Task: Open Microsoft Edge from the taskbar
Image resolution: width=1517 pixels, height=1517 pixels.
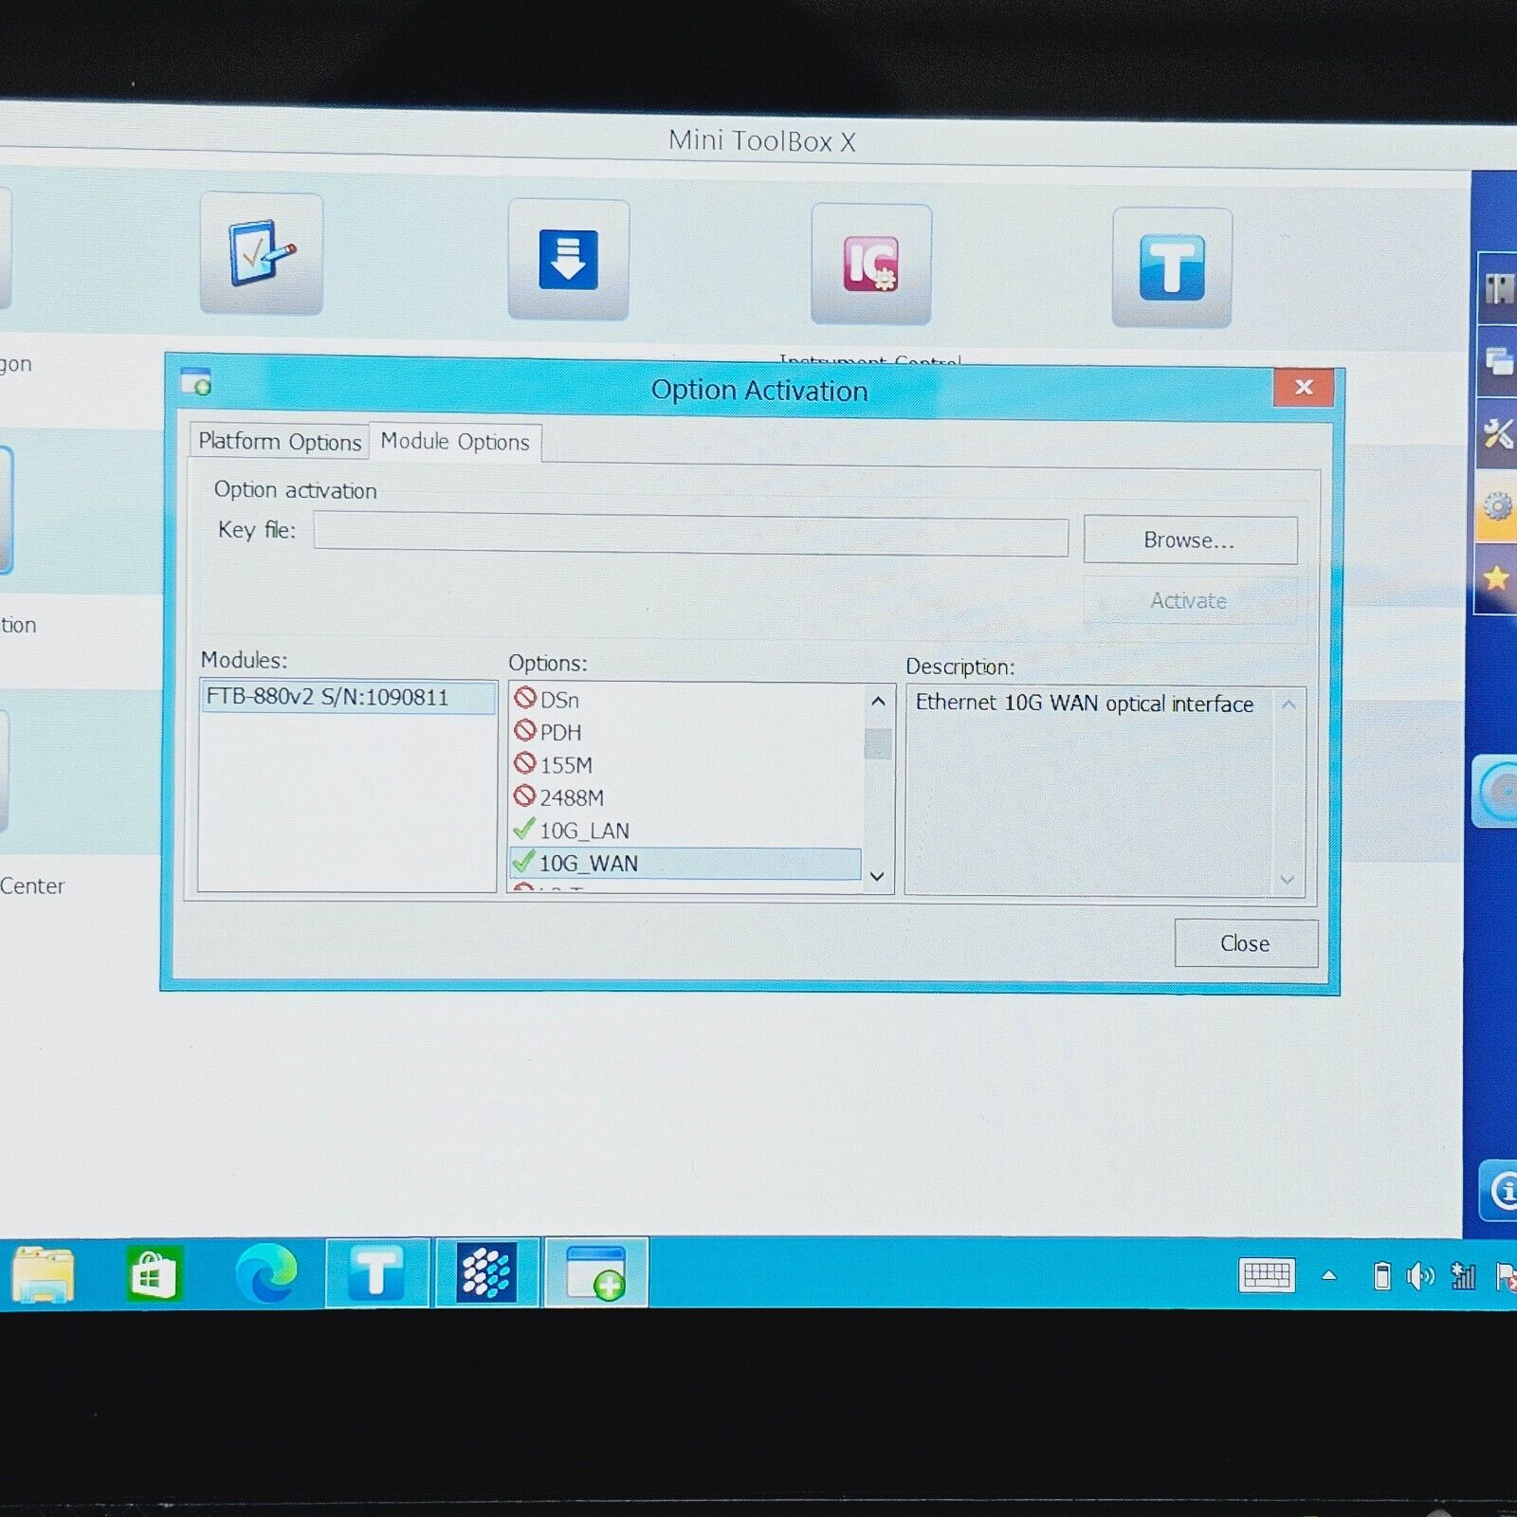Action: [266, 1273]
